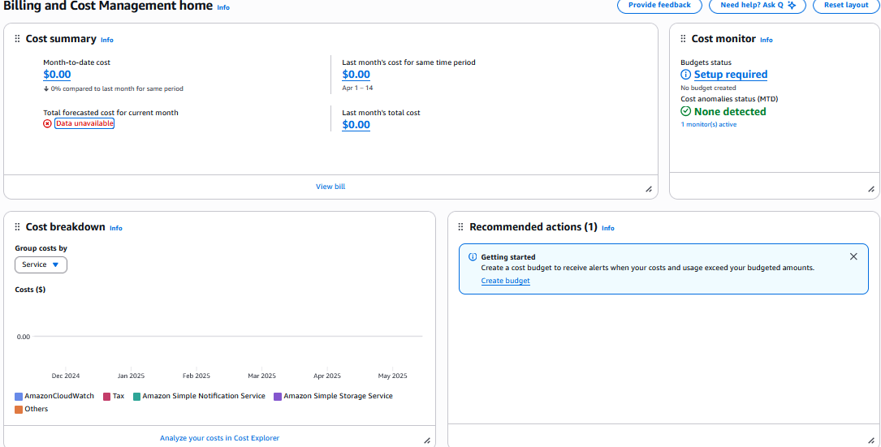Viewport: 881px width, 447px height.
Task: Click resize handle of Cost summary widget
Action: click(x=648, y=189)
